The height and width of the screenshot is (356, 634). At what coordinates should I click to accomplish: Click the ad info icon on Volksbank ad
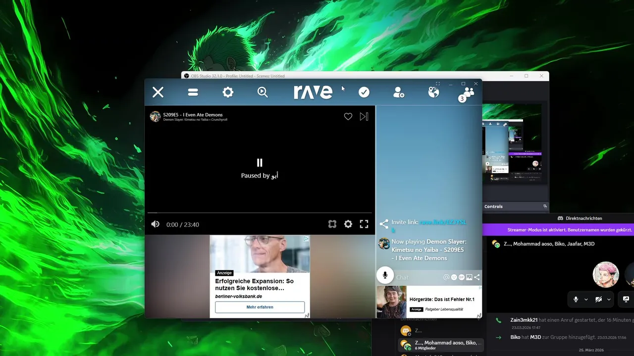[306, 239]
